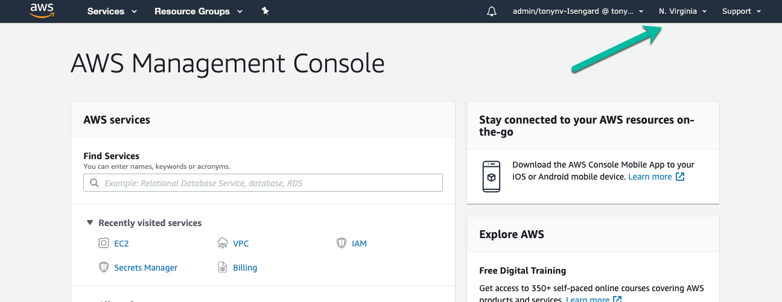
Task: Click the Explore AWS heading
Action: [512, 234]
